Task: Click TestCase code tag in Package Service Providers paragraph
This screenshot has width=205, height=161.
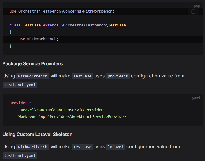Action: coord(82,76)
